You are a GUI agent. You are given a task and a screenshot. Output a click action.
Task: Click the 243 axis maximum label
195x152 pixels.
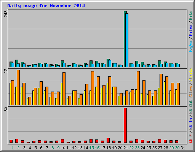(6, 14)
